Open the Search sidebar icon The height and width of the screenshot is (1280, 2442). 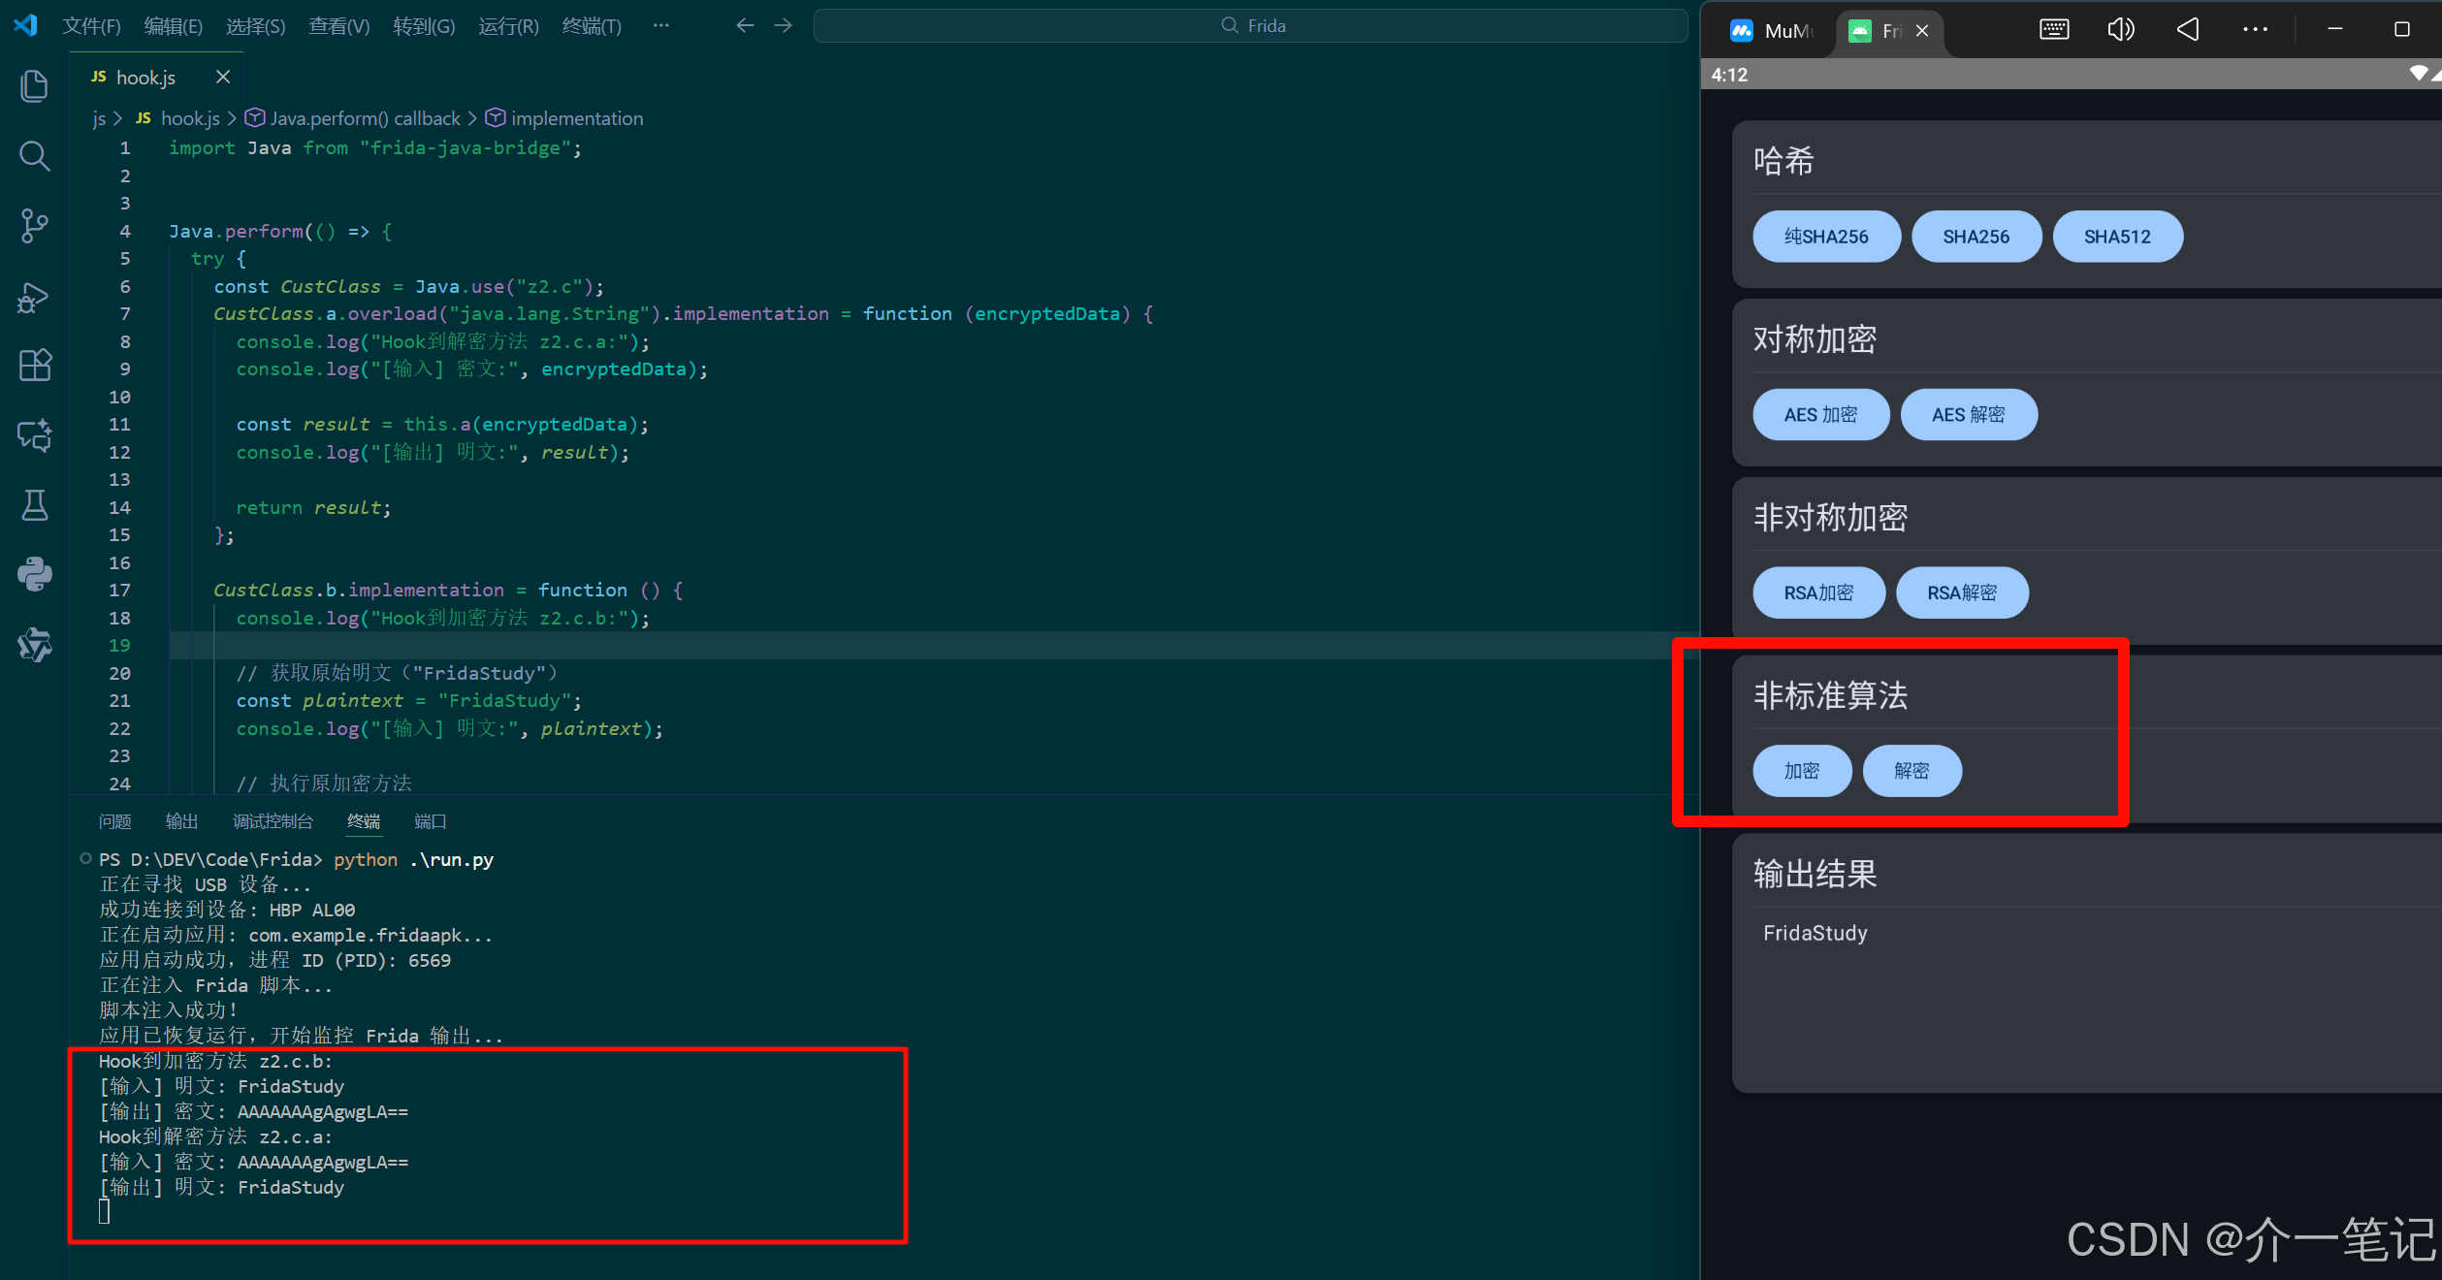click(35, 156)
